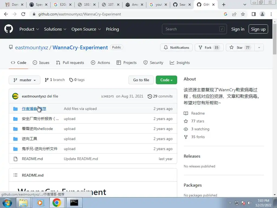Click the network tray icon

236,203
